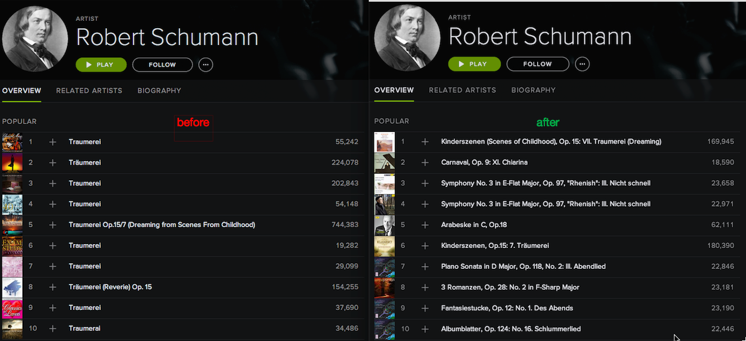Save Träumerei (Reverie) Op. 15 with plus icon
Screen dimensions: 746x341
tap(52, 287)
